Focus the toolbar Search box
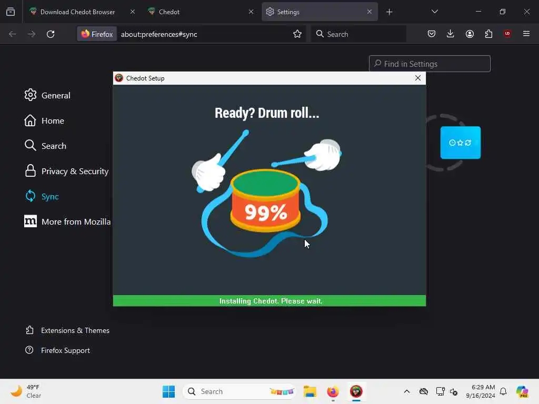539x404 pixels. coord(358,34)
